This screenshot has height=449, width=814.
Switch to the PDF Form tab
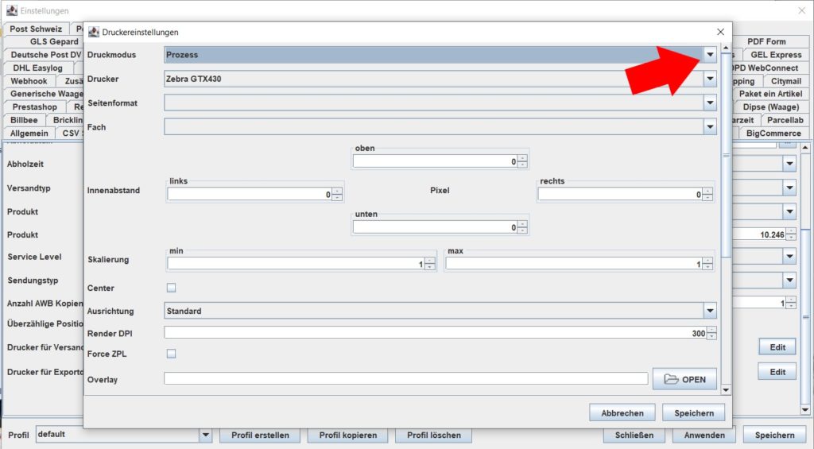click(x=766, y=41)
